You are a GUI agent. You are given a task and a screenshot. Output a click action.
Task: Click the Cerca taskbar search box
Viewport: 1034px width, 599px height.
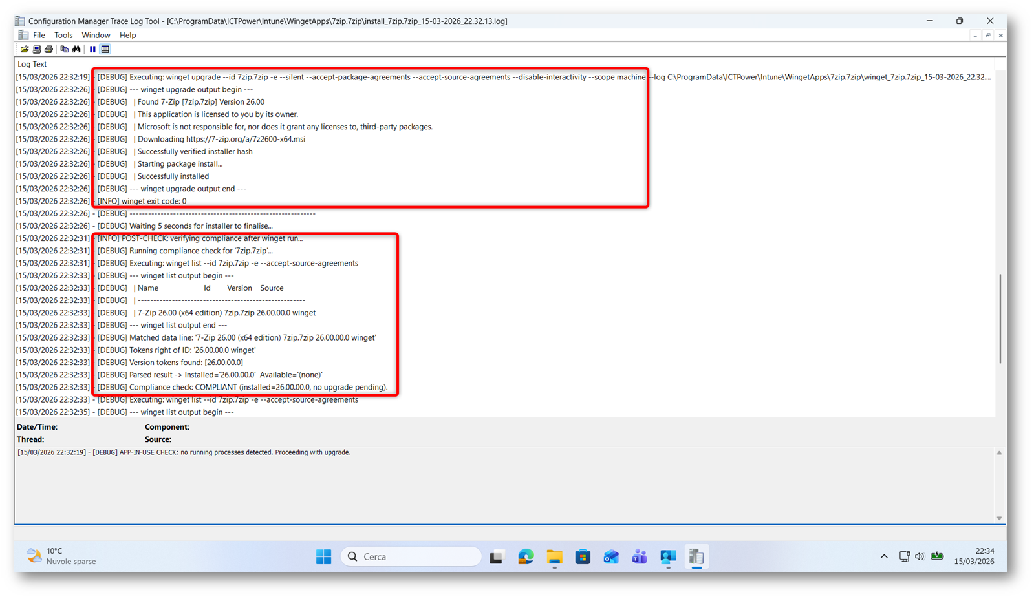click(x=411, y=556)
